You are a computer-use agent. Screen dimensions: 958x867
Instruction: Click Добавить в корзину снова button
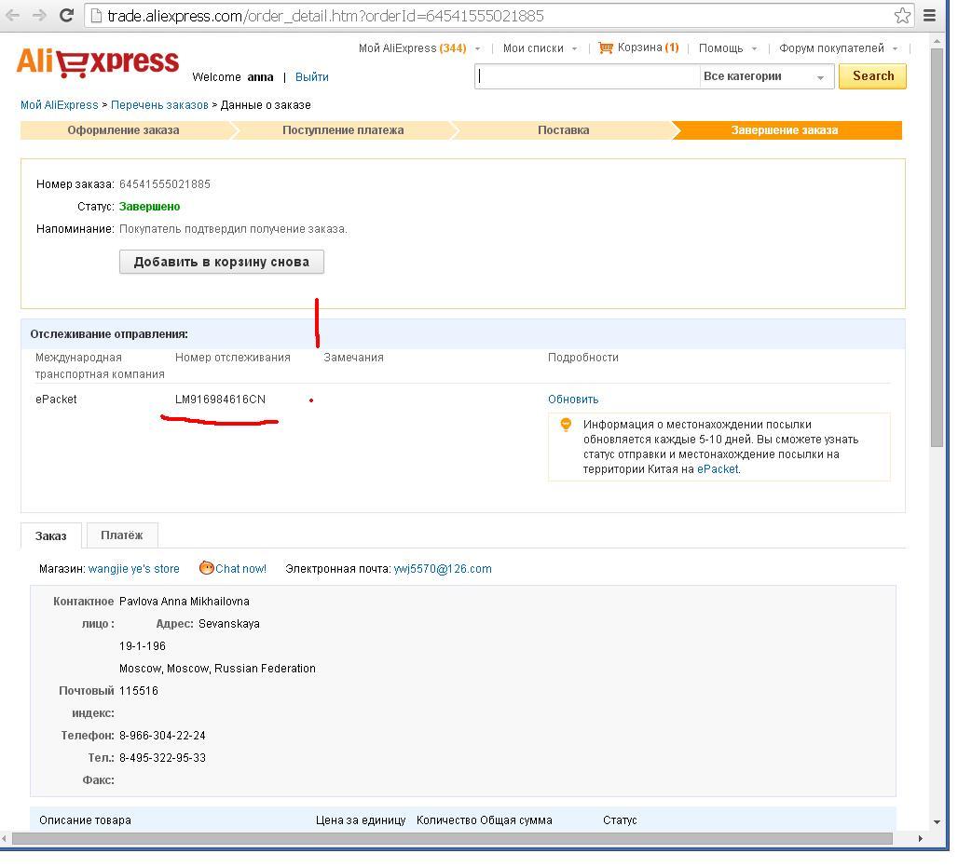tap(221, 262)
